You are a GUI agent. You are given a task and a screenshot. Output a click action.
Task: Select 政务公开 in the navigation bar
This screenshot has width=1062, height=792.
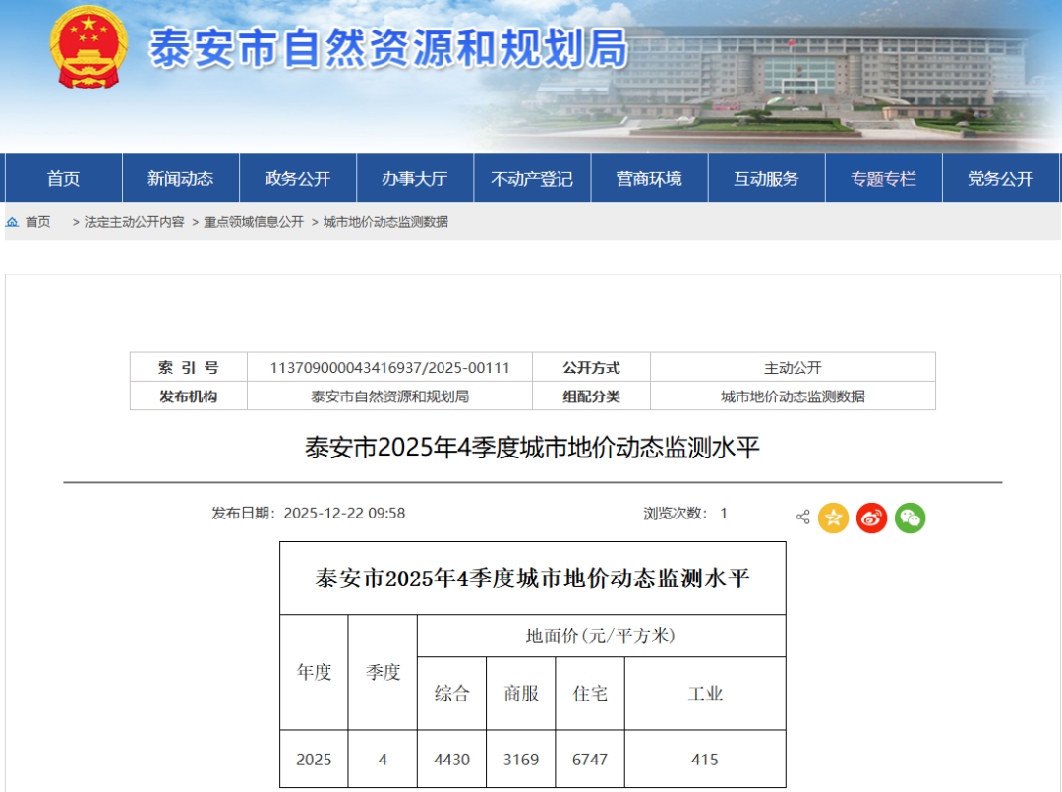click(x=297, y=178)
